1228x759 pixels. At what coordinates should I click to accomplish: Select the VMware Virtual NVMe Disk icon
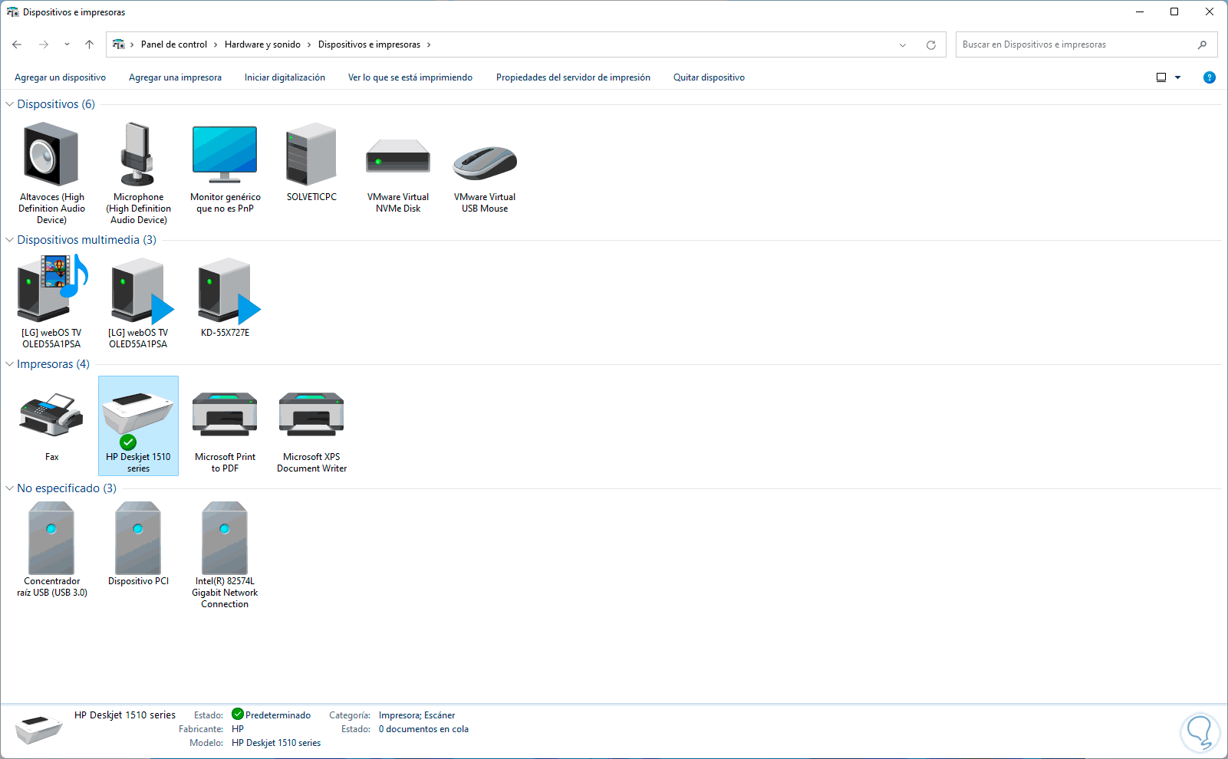[398, 156]
